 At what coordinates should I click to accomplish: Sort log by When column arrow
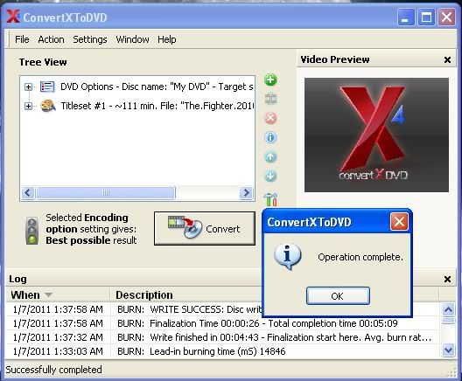pyautogui.click(x=48, y=294)
